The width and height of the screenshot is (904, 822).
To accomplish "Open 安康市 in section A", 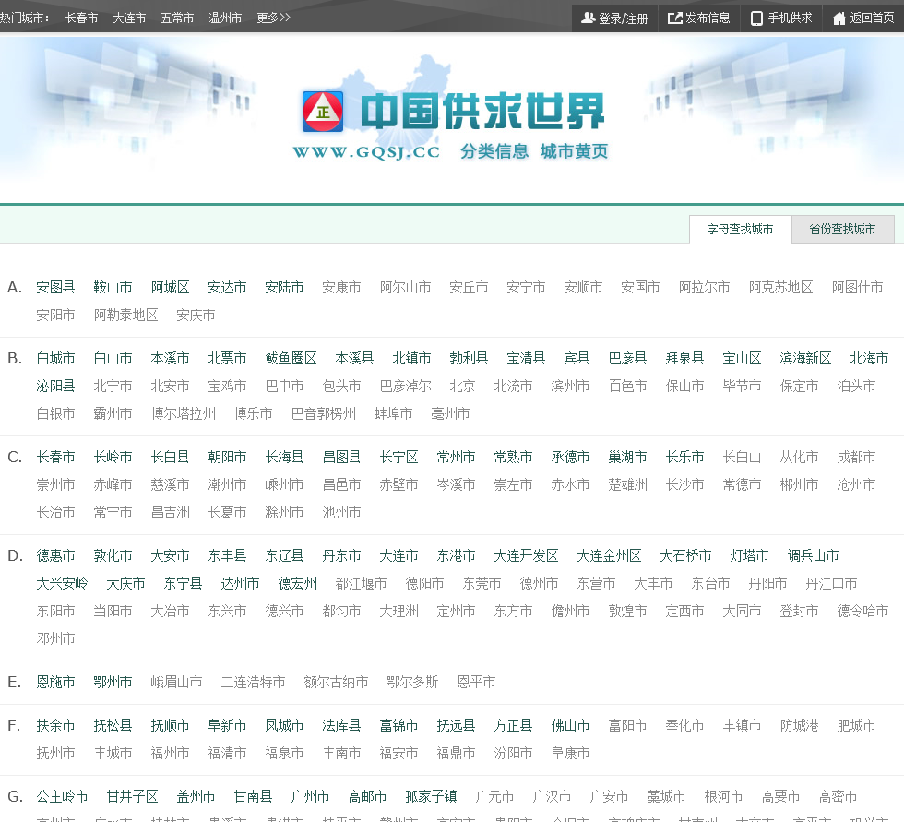I will 341,287.
